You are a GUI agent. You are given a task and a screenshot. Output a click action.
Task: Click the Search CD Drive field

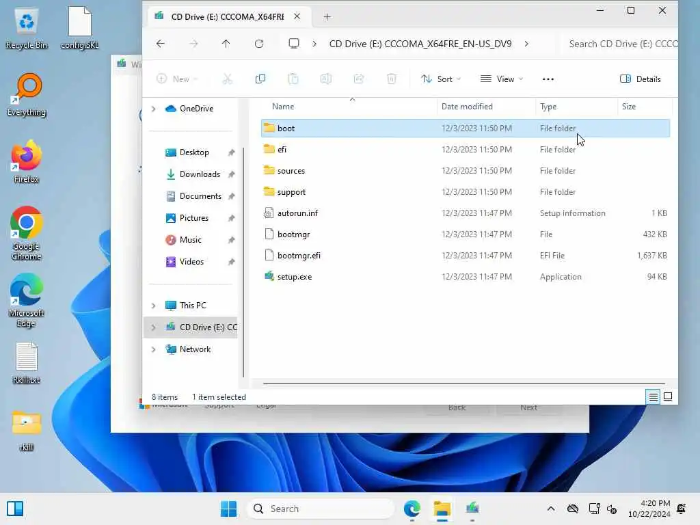[619, 44]
